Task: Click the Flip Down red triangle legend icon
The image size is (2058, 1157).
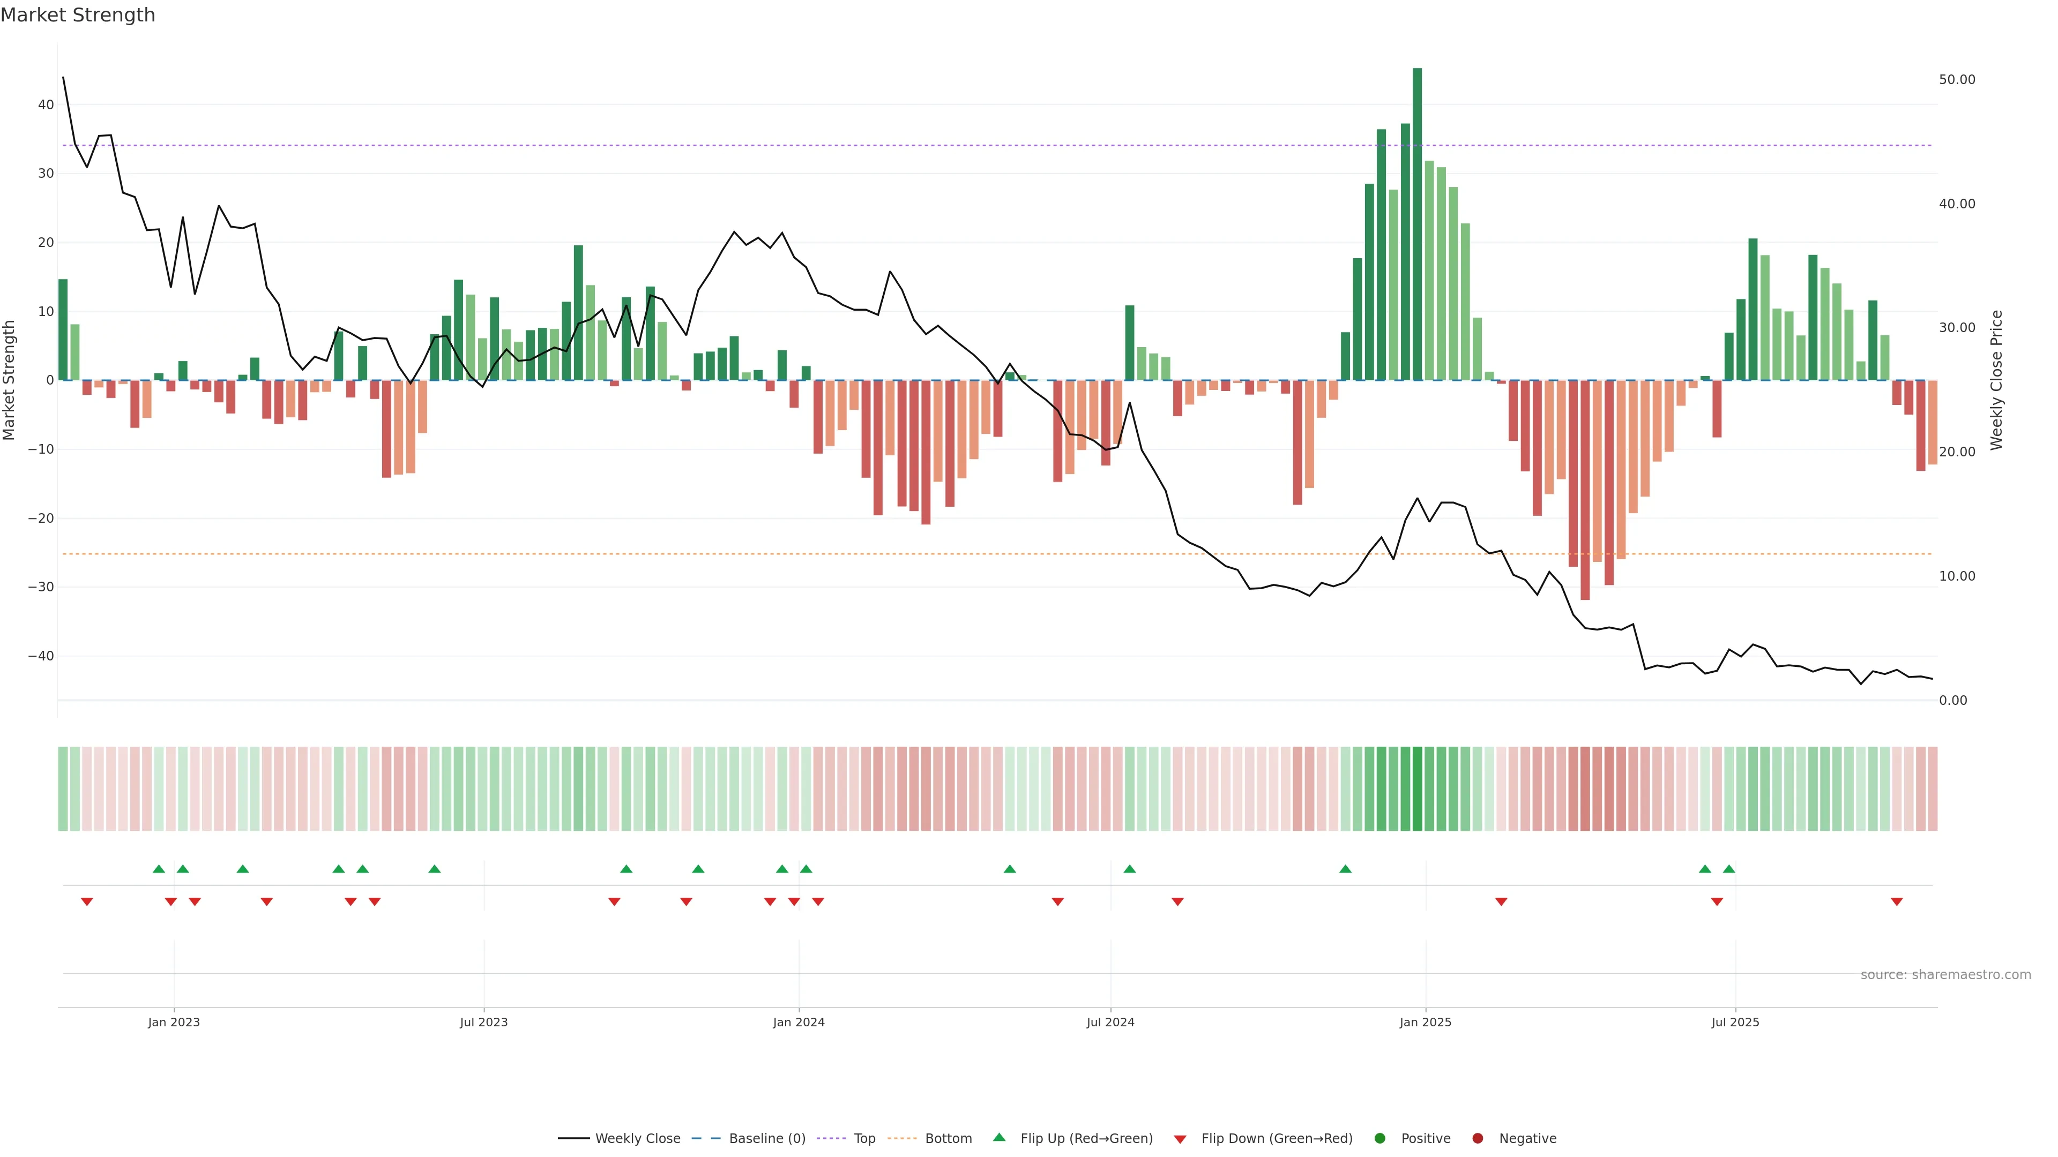Action: pos(1179,1139)
